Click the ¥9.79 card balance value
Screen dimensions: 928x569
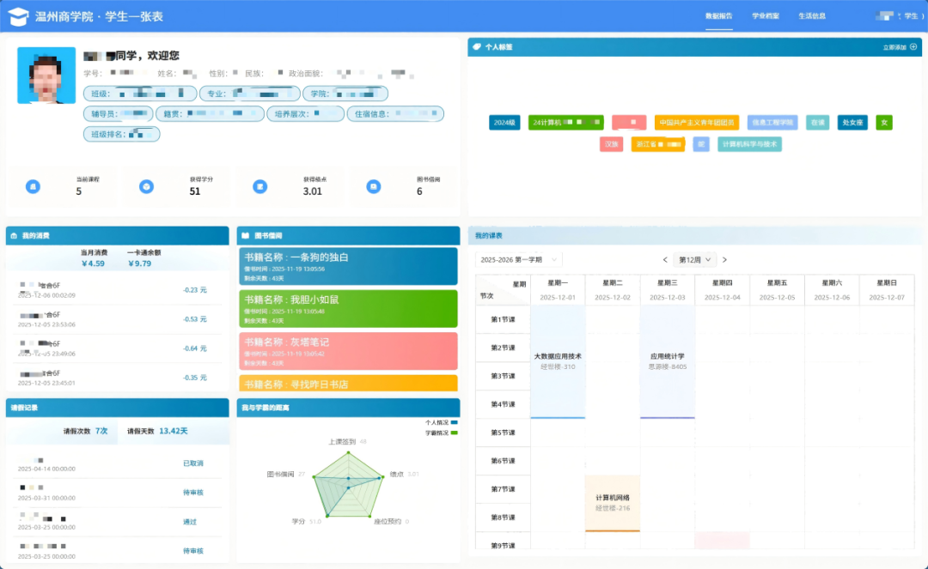coord(140,263)
